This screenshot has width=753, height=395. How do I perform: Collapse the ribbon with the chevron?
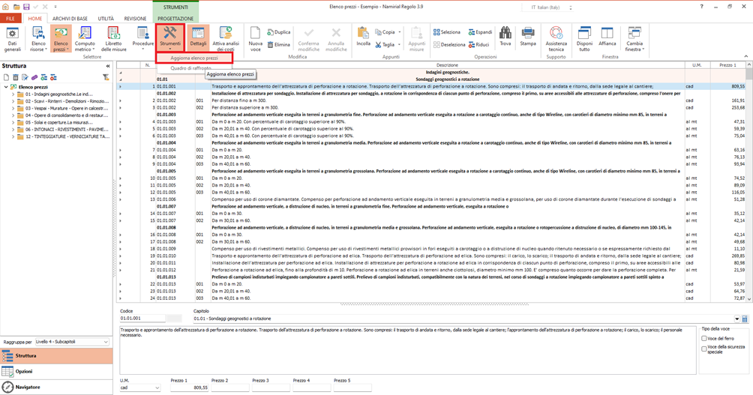[745, 57]
